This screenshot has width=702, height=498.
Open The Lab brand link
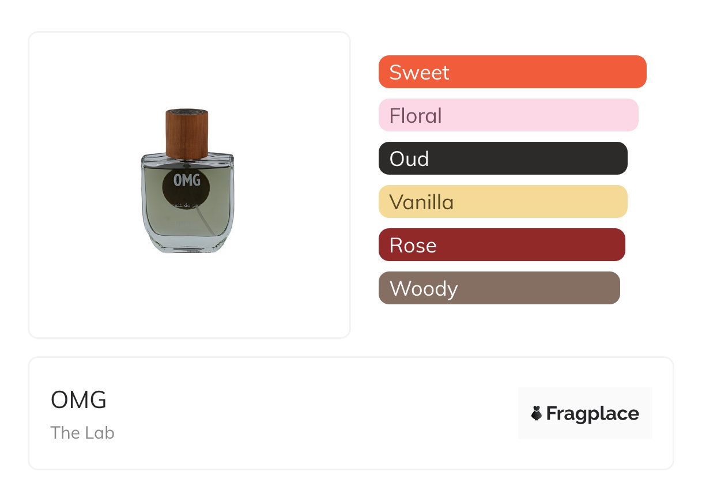82,433
